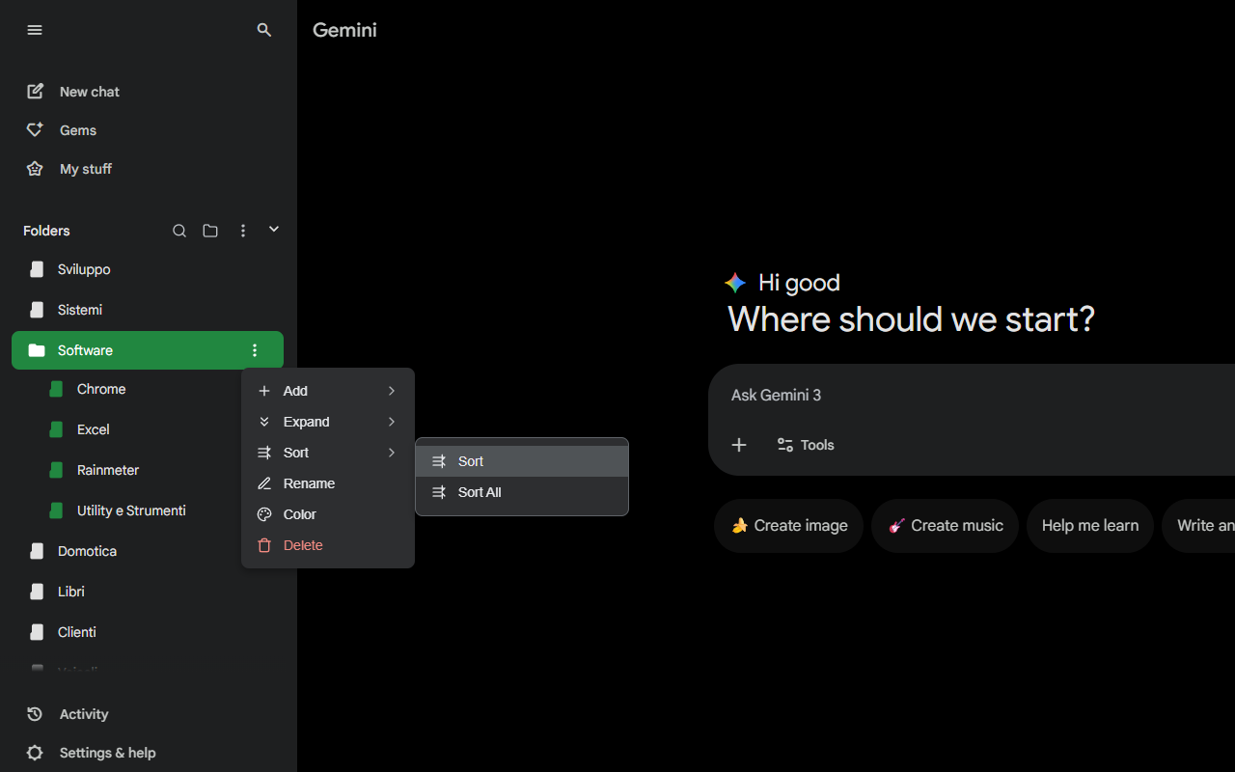Click the Software folder icon
Image resolution: width=1235 pixels, height=772 pixels.
pyautogui.click(x=37, y=350)
